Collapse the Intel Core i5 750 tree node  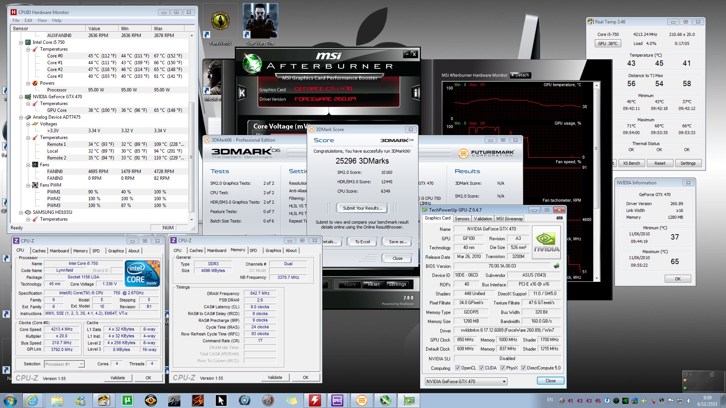pyautogui.click(x=21, y=42)
